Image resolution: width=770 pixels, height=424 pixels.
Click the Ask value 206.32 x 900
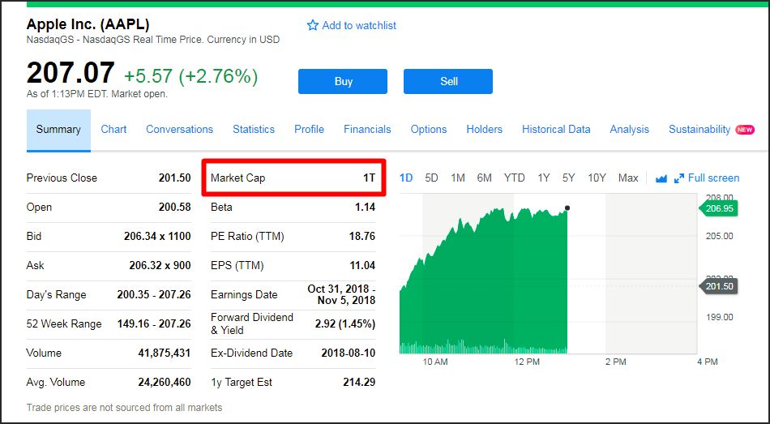click(160, 265)
